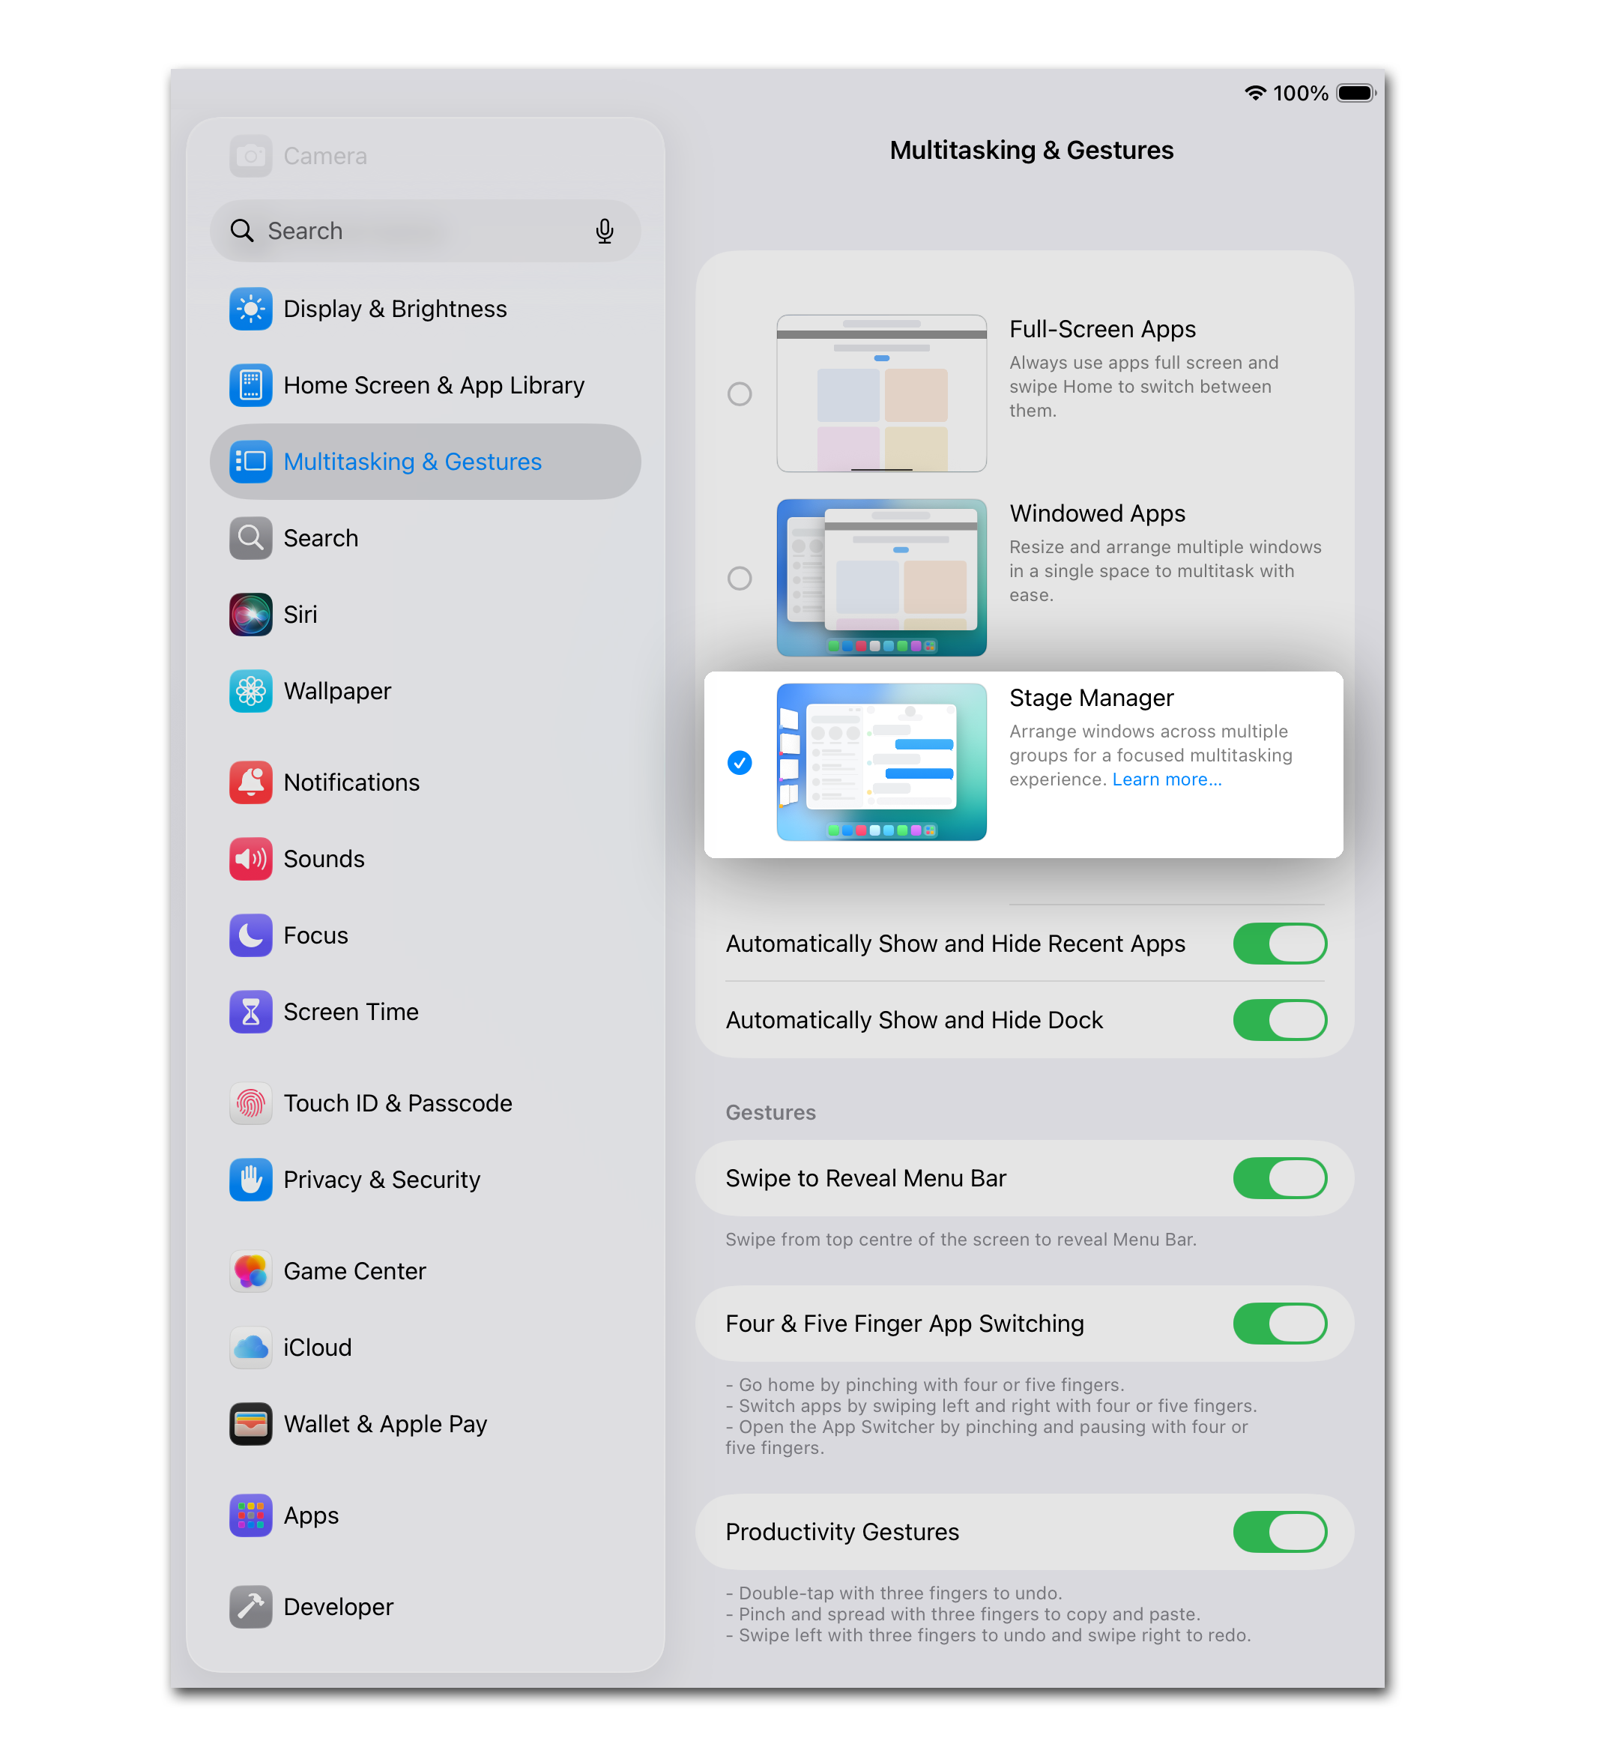Open the Display & Brightness sun icon
1602x1747 pixels.
(x=250, y=309)
